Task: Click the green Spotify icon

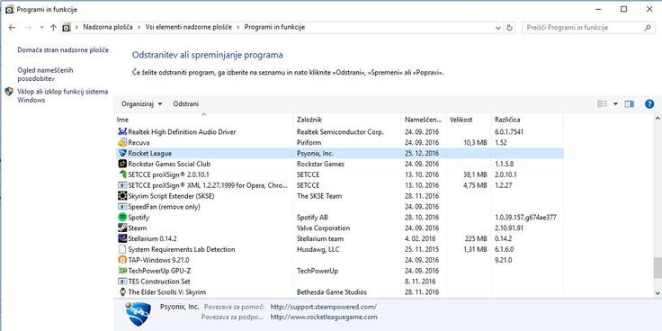Action: coord(122,218)
